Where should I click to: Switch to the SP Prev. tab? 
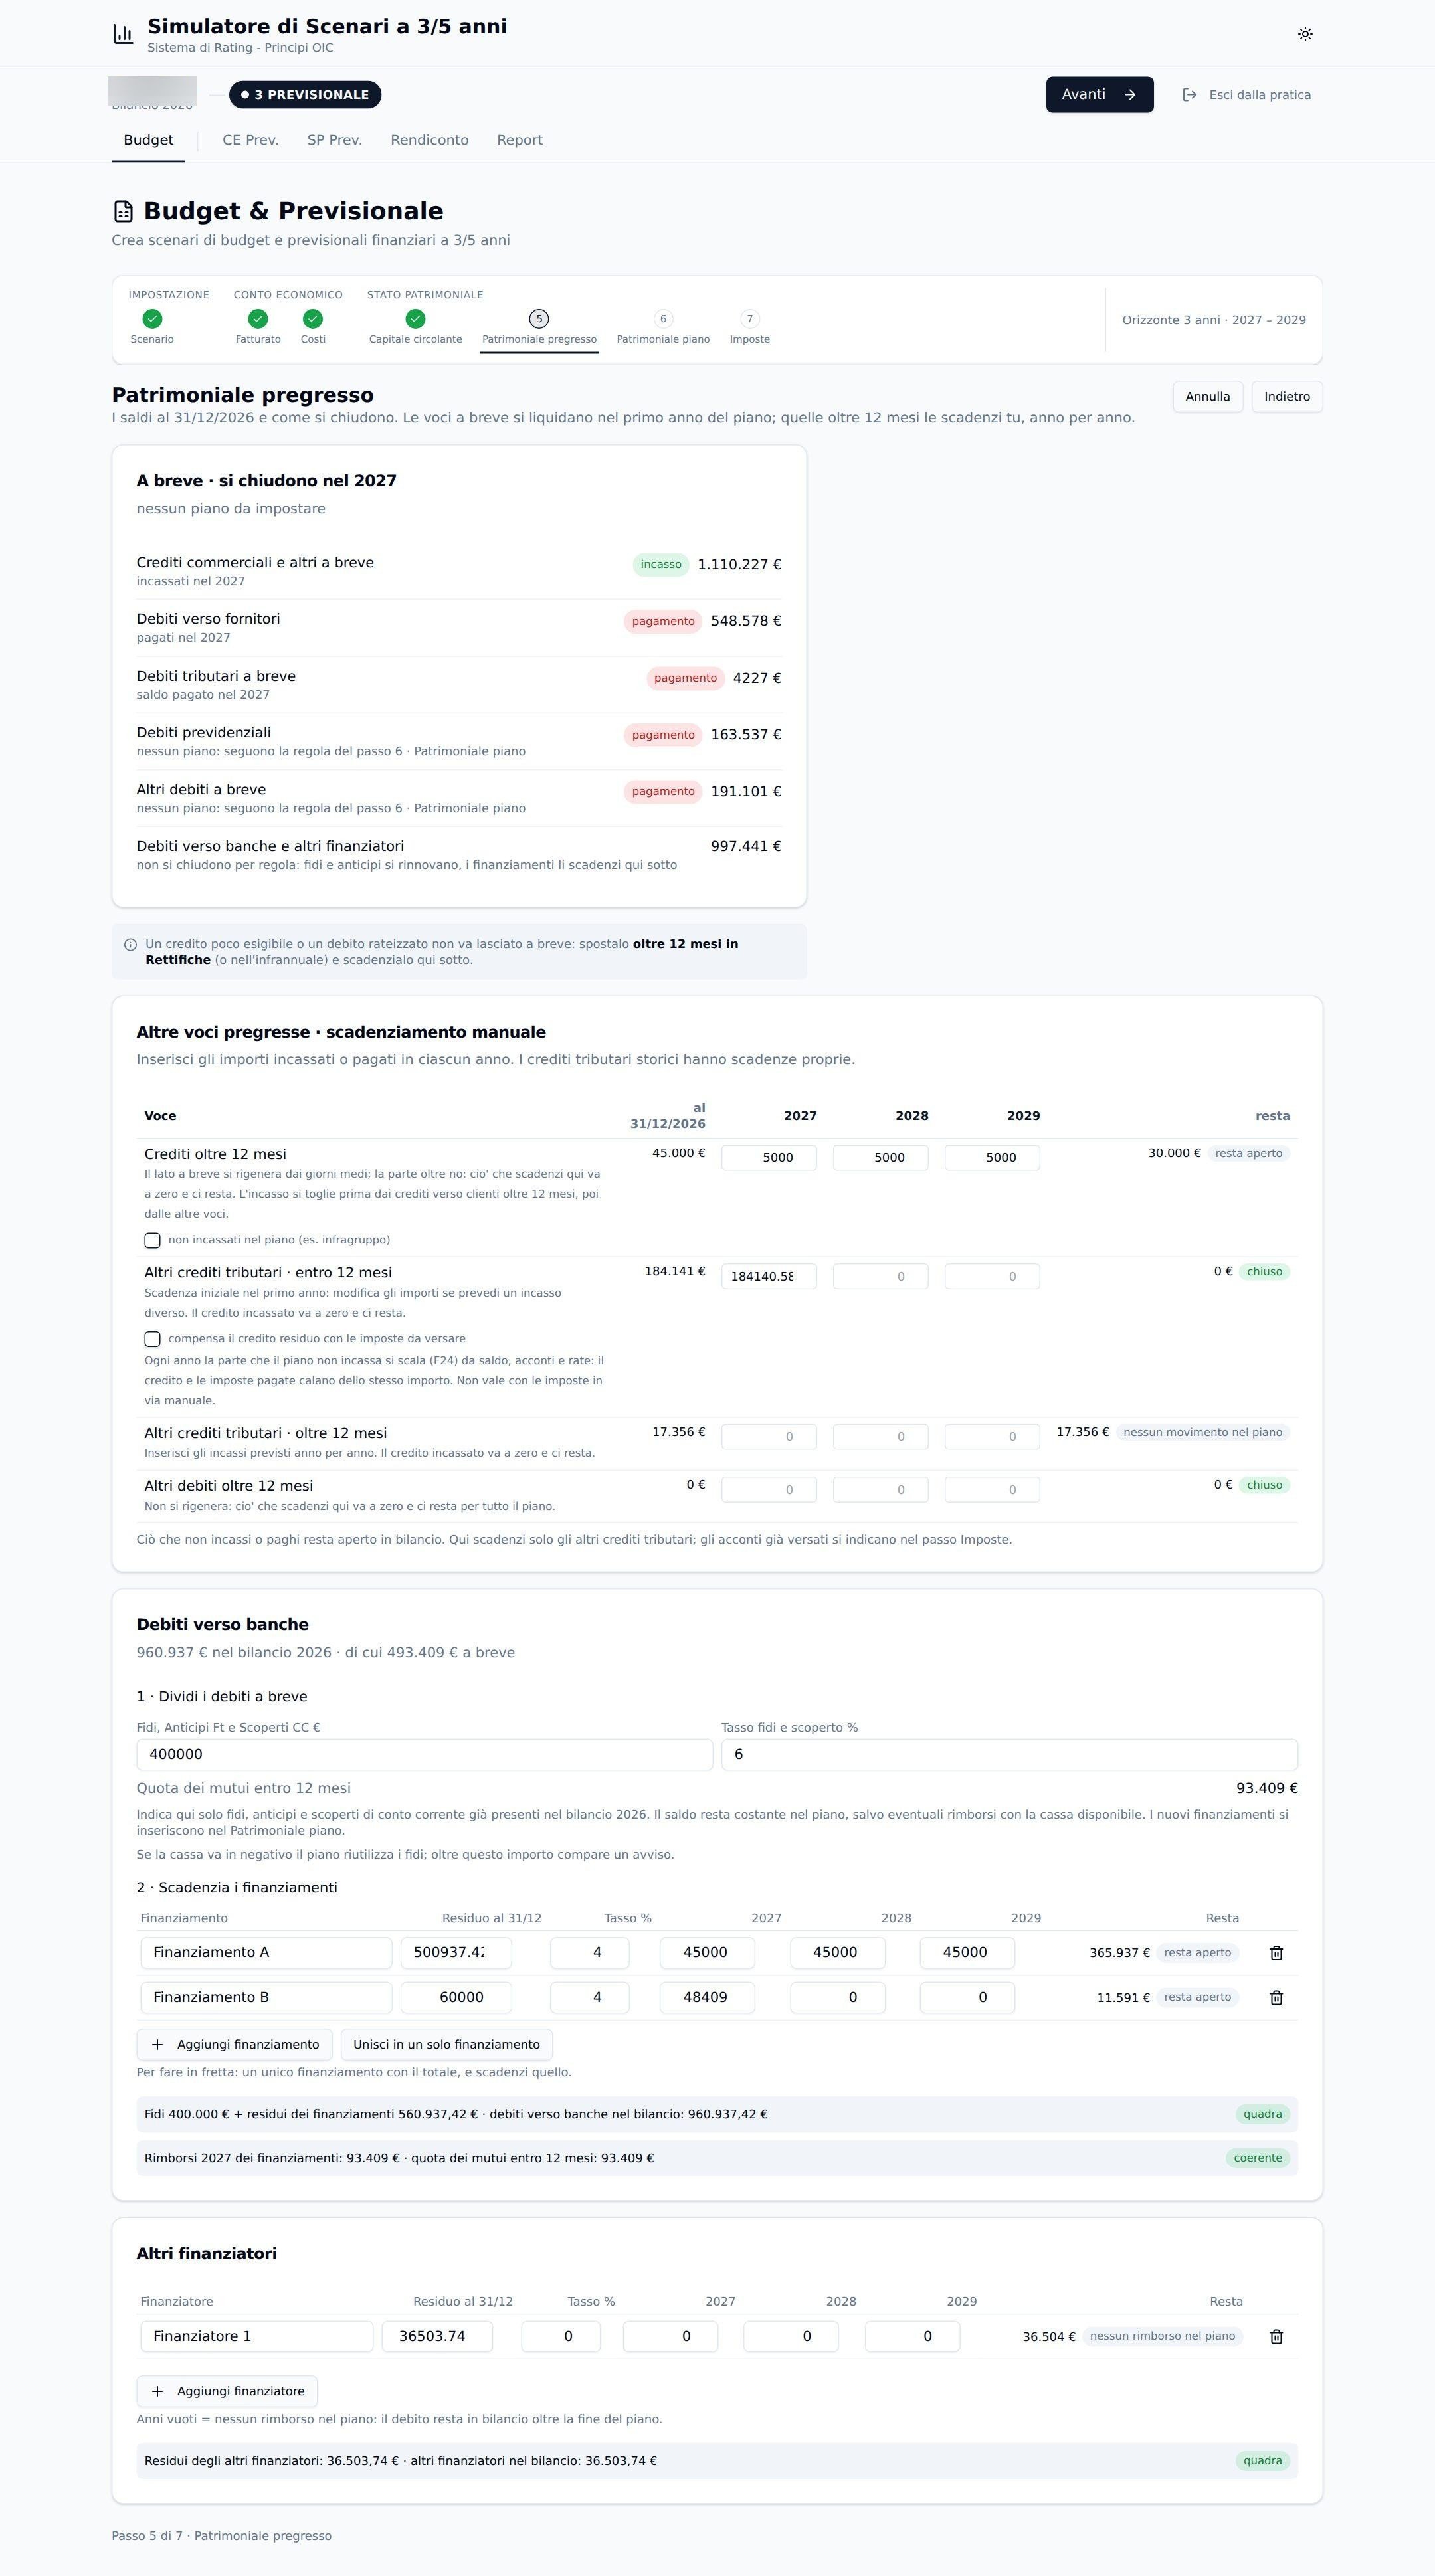pos(334,140)
